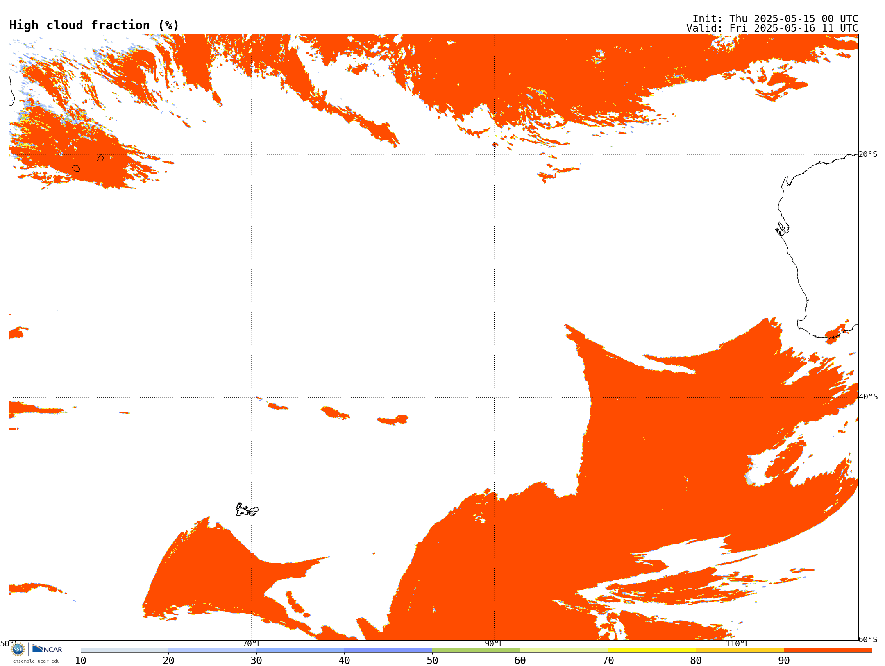Click the pale grey 10–20 colorbar segment
Image resolution: width=885 pixels, height=666 pixels.
tap(125, 650)
